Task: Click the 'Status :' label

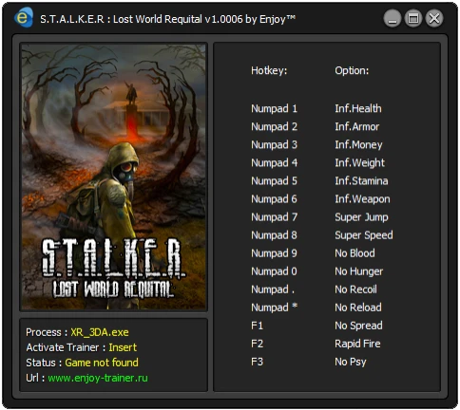Action: pos(44,363)
